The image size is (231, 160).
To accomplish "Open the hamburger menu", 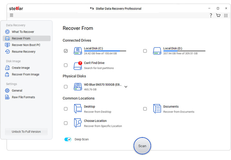I will coord(12,15).
